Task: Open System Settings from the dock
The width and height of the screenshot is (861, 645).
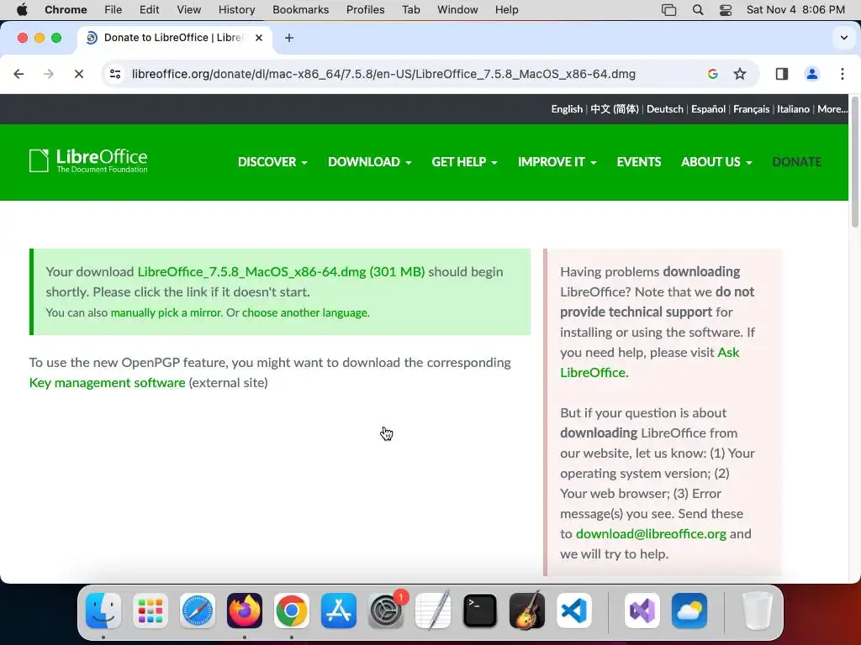Action: point(386,611)
